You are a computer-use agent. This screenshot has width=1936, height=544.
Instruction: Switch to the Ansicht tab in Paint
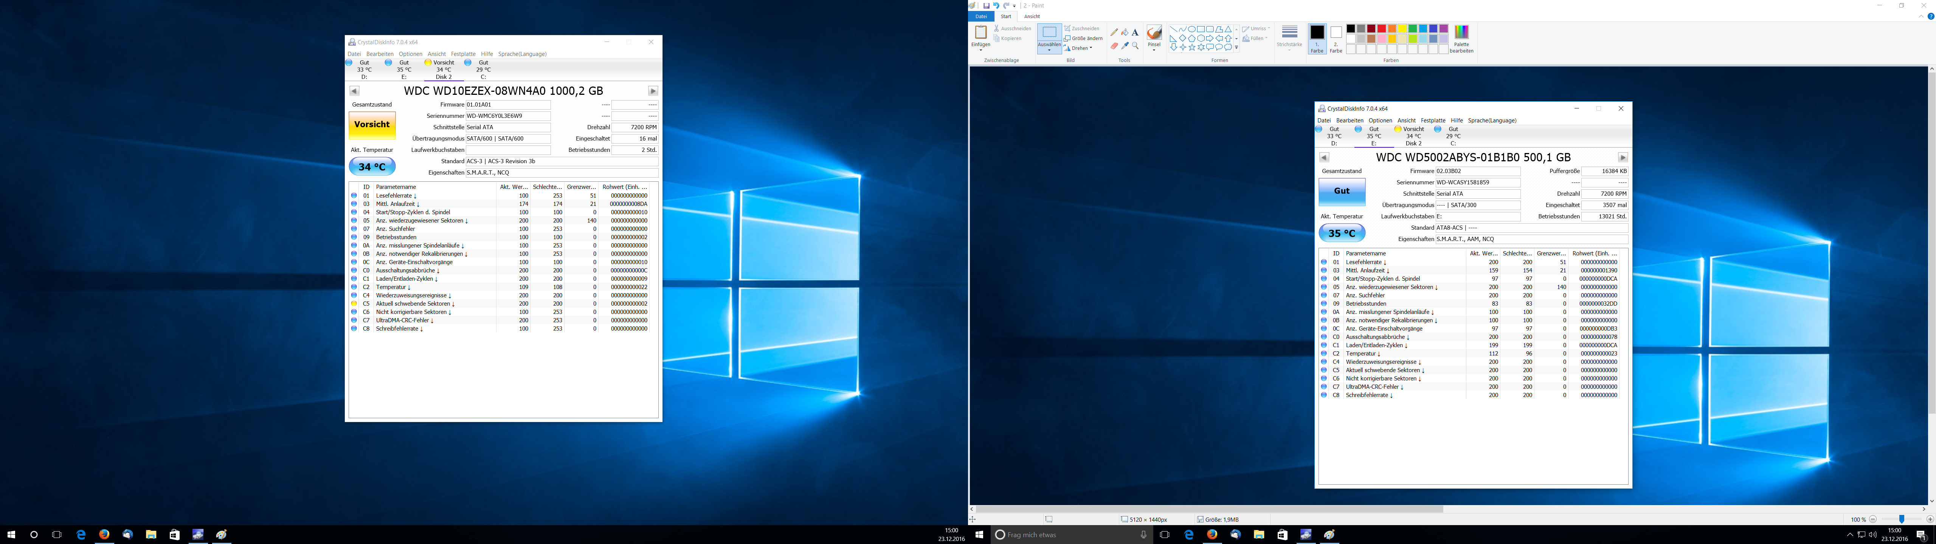[1033, 17]
